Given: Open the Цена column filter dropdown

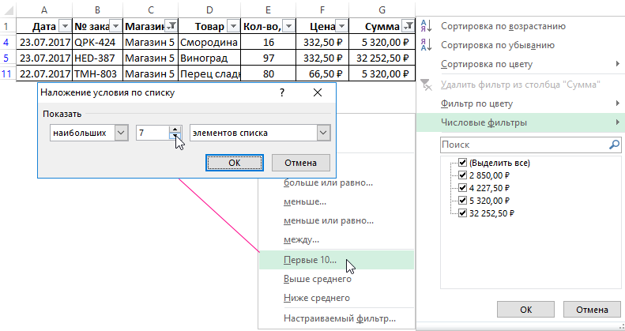Looking at the screenshot, I should point(341,26).
